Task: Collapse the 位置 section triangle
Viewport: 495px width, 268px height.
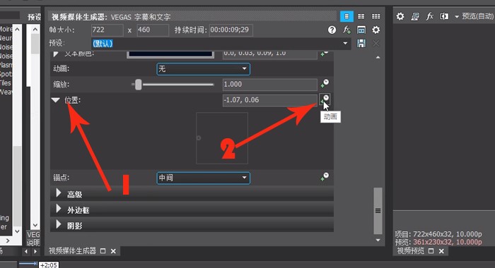Action: tap(56, 100)
